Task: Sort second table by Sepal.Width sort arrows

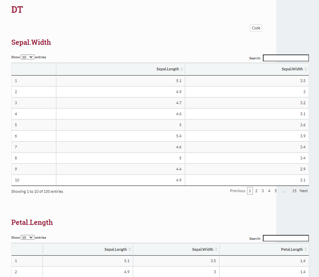Action: coord(216,249)
